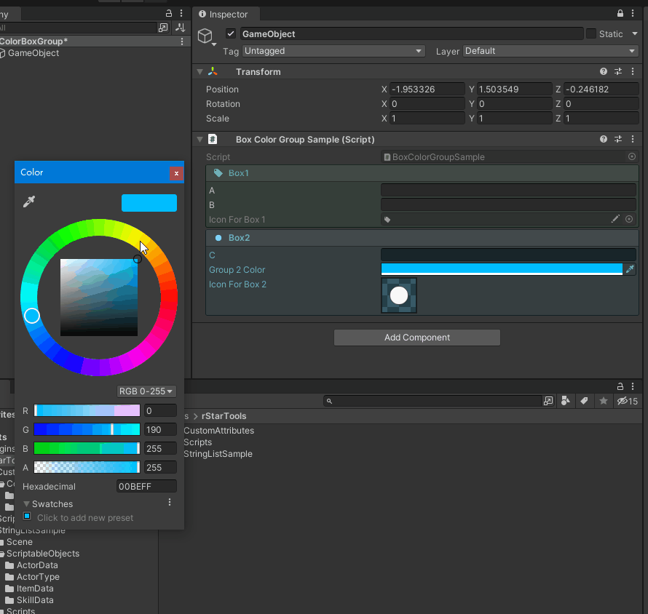
Task: Search by type in Project panel
Action: [x=565, y=401]
